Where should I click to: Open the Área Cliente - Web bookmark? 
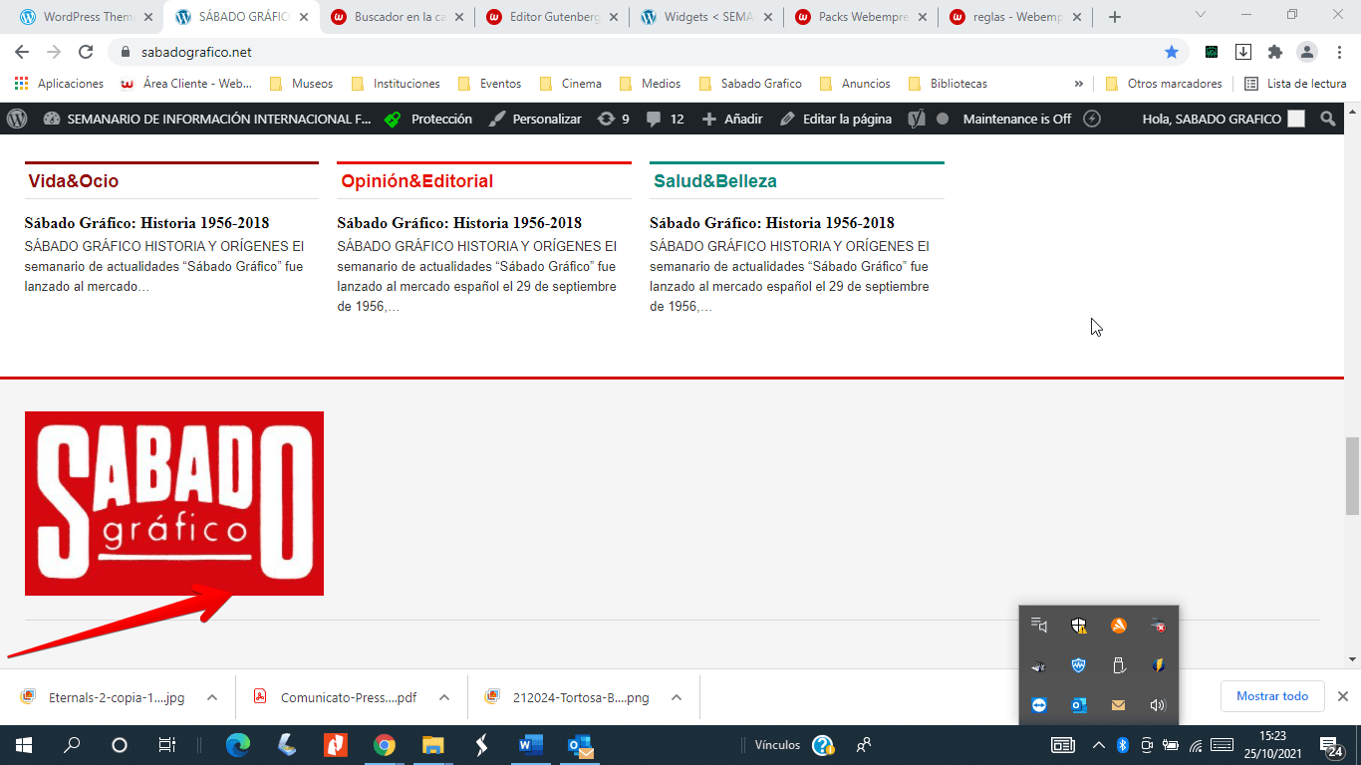[x=186, y=84]
